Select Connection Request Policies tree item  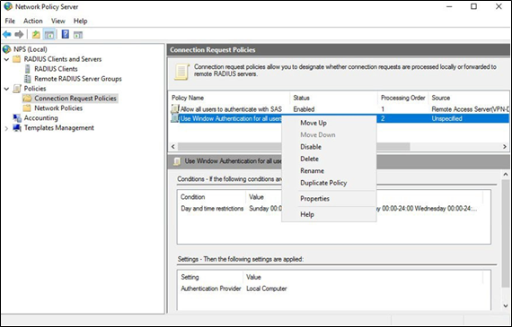[75, 99]
